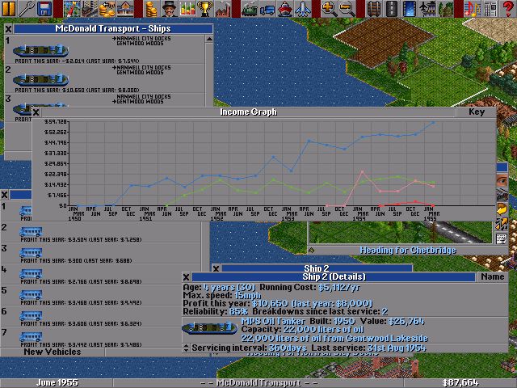Toggle ship status bar 'Heading for Chetbridge'

click(x=407, y=251)
